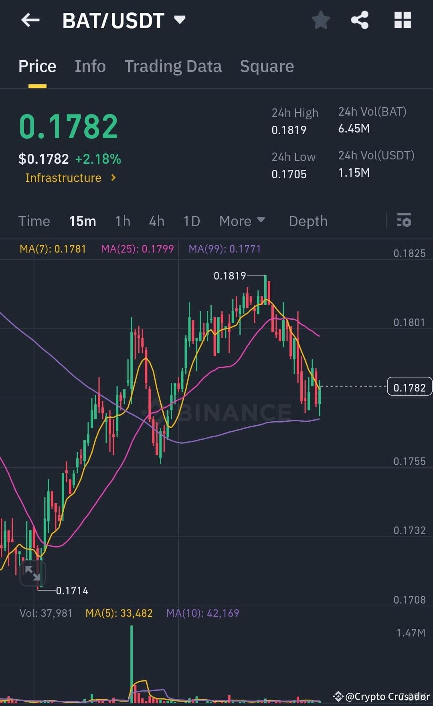Switch chart to the 1h timeframe
The image size is (433, 706).
(122, 221)
